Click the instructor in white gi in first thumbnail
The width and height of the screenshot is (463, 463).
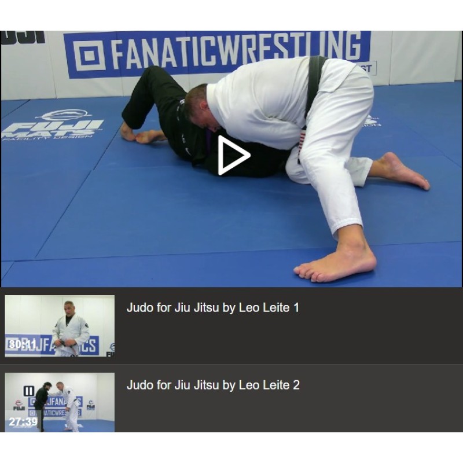[x=71, y=329]
